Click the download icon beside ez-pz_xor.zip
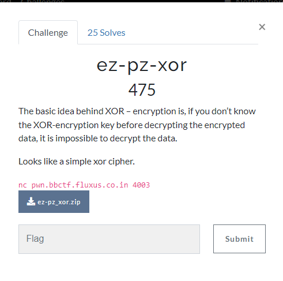Screen dimensions: 283x281 pyautogui.click(x=31, y=201)
